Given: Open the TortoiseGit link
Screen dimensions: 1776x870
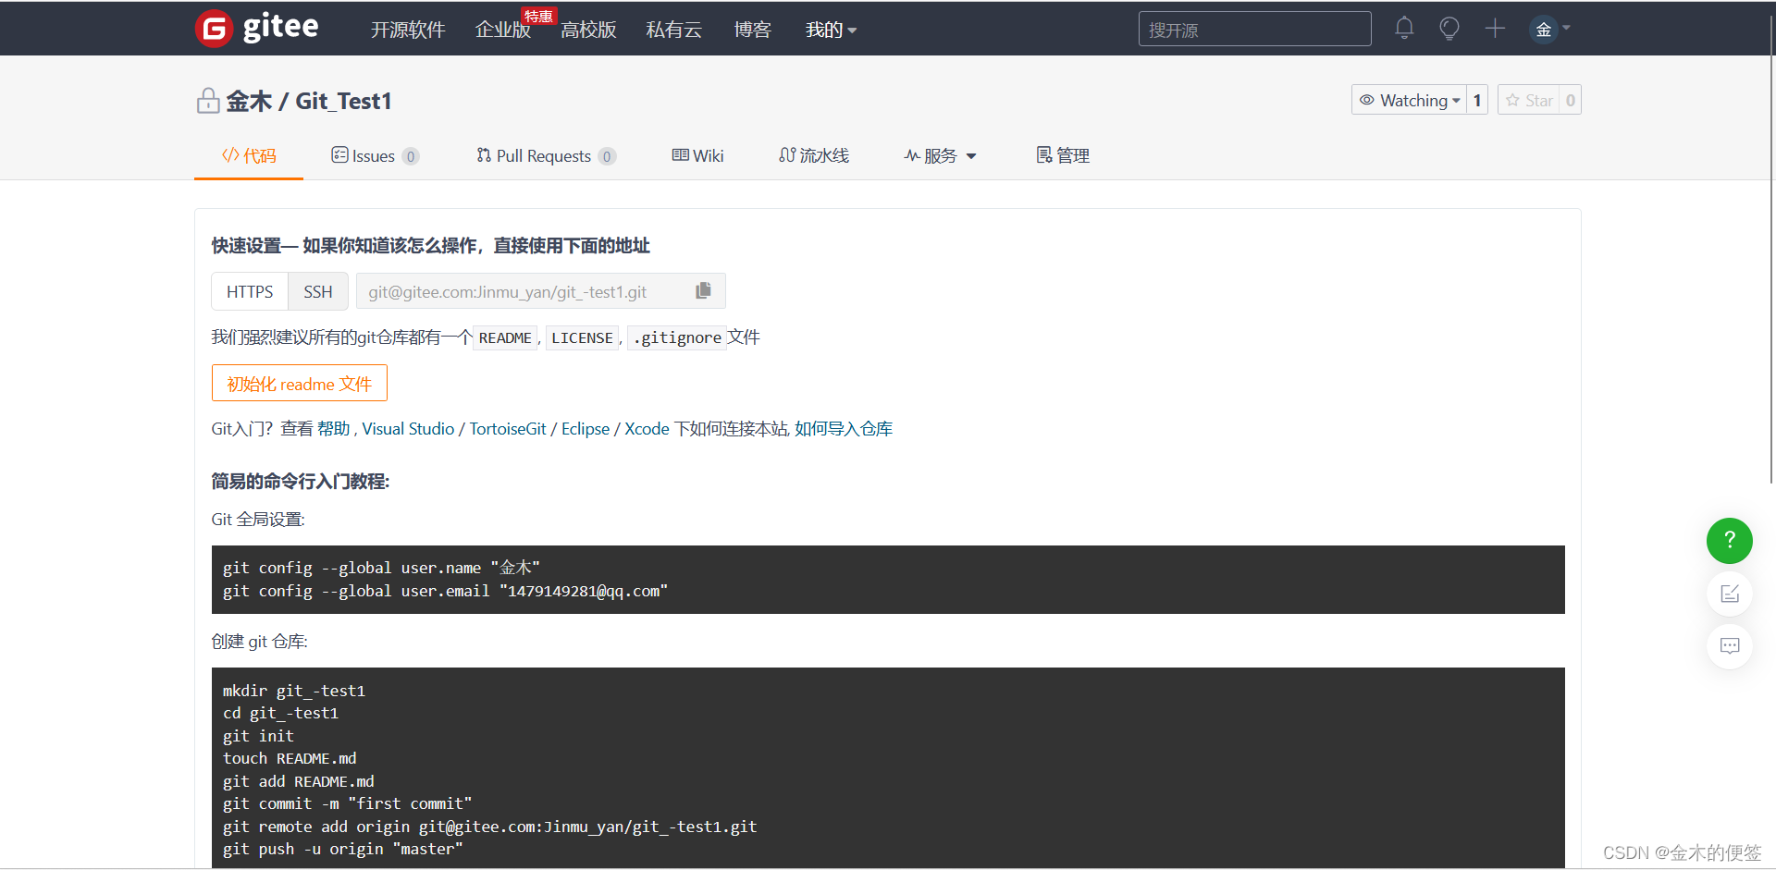Looking at the screenshot, I should click(508, 429).
